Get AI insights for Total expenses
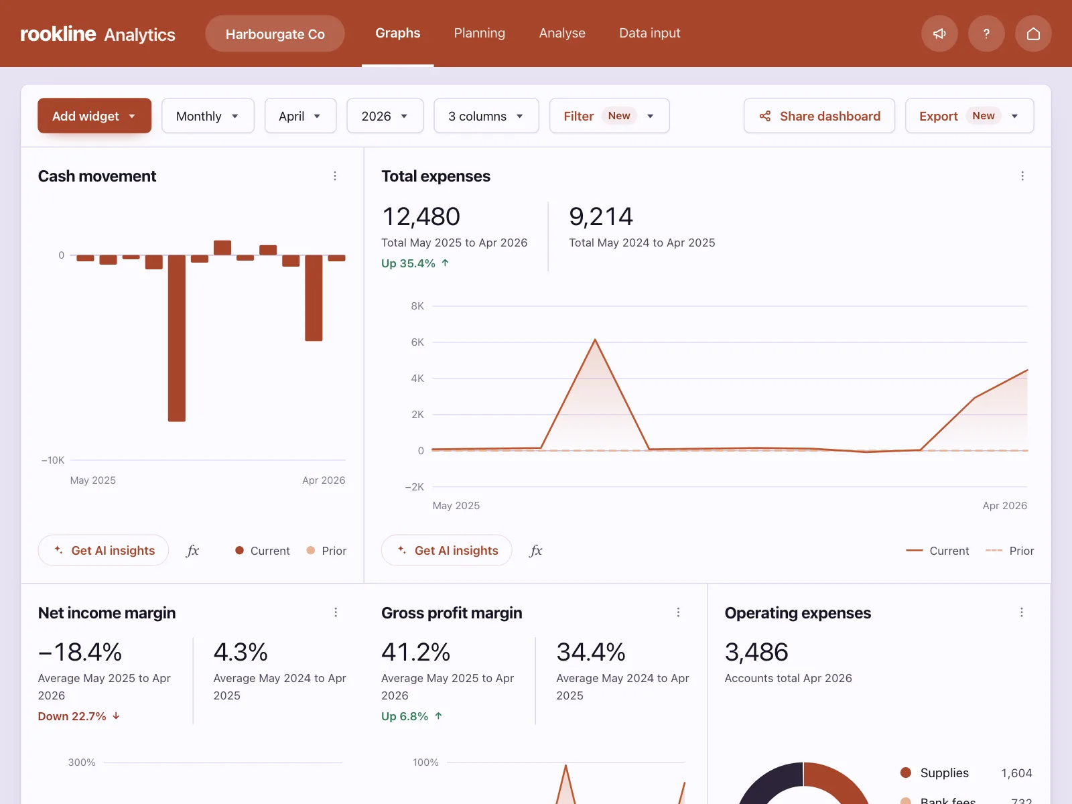1072x804 pixels. pos(447,550)
